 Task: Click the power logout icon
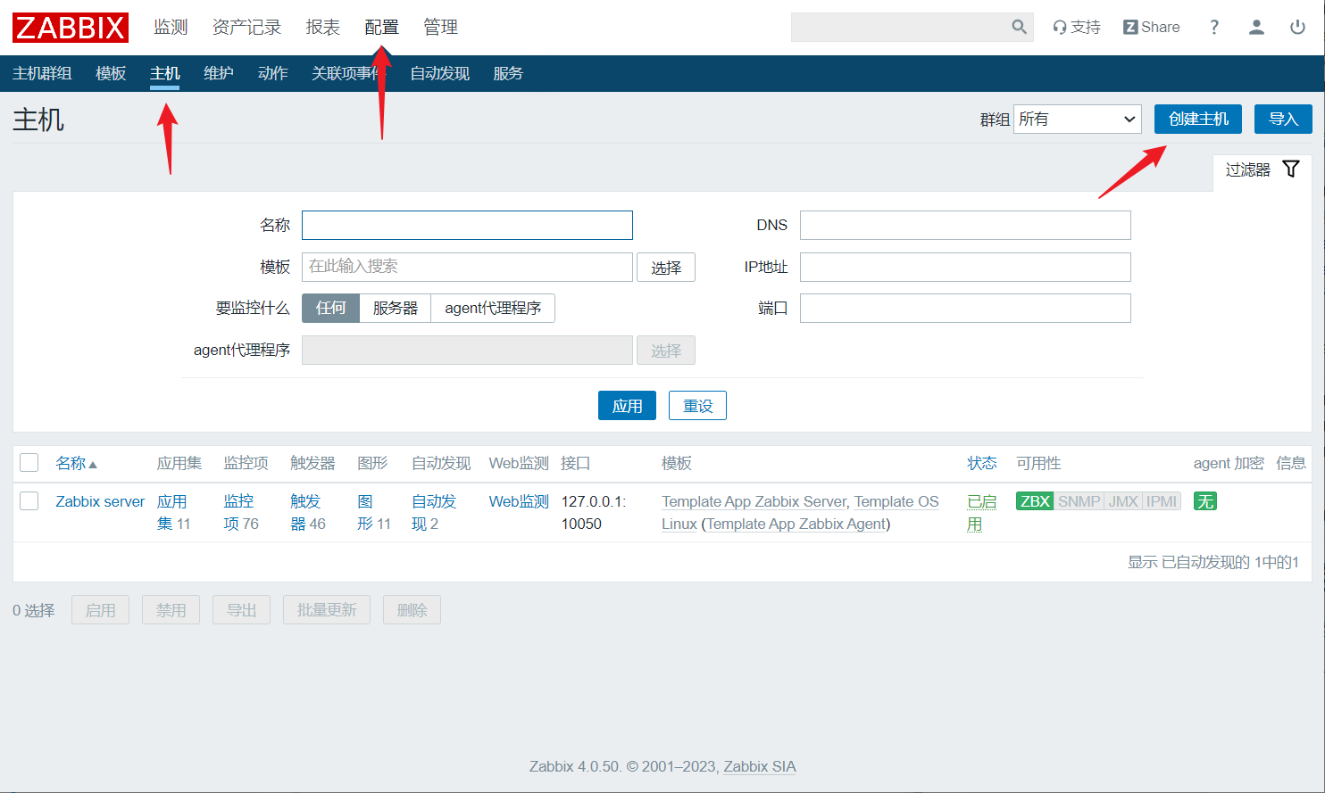1297,27
